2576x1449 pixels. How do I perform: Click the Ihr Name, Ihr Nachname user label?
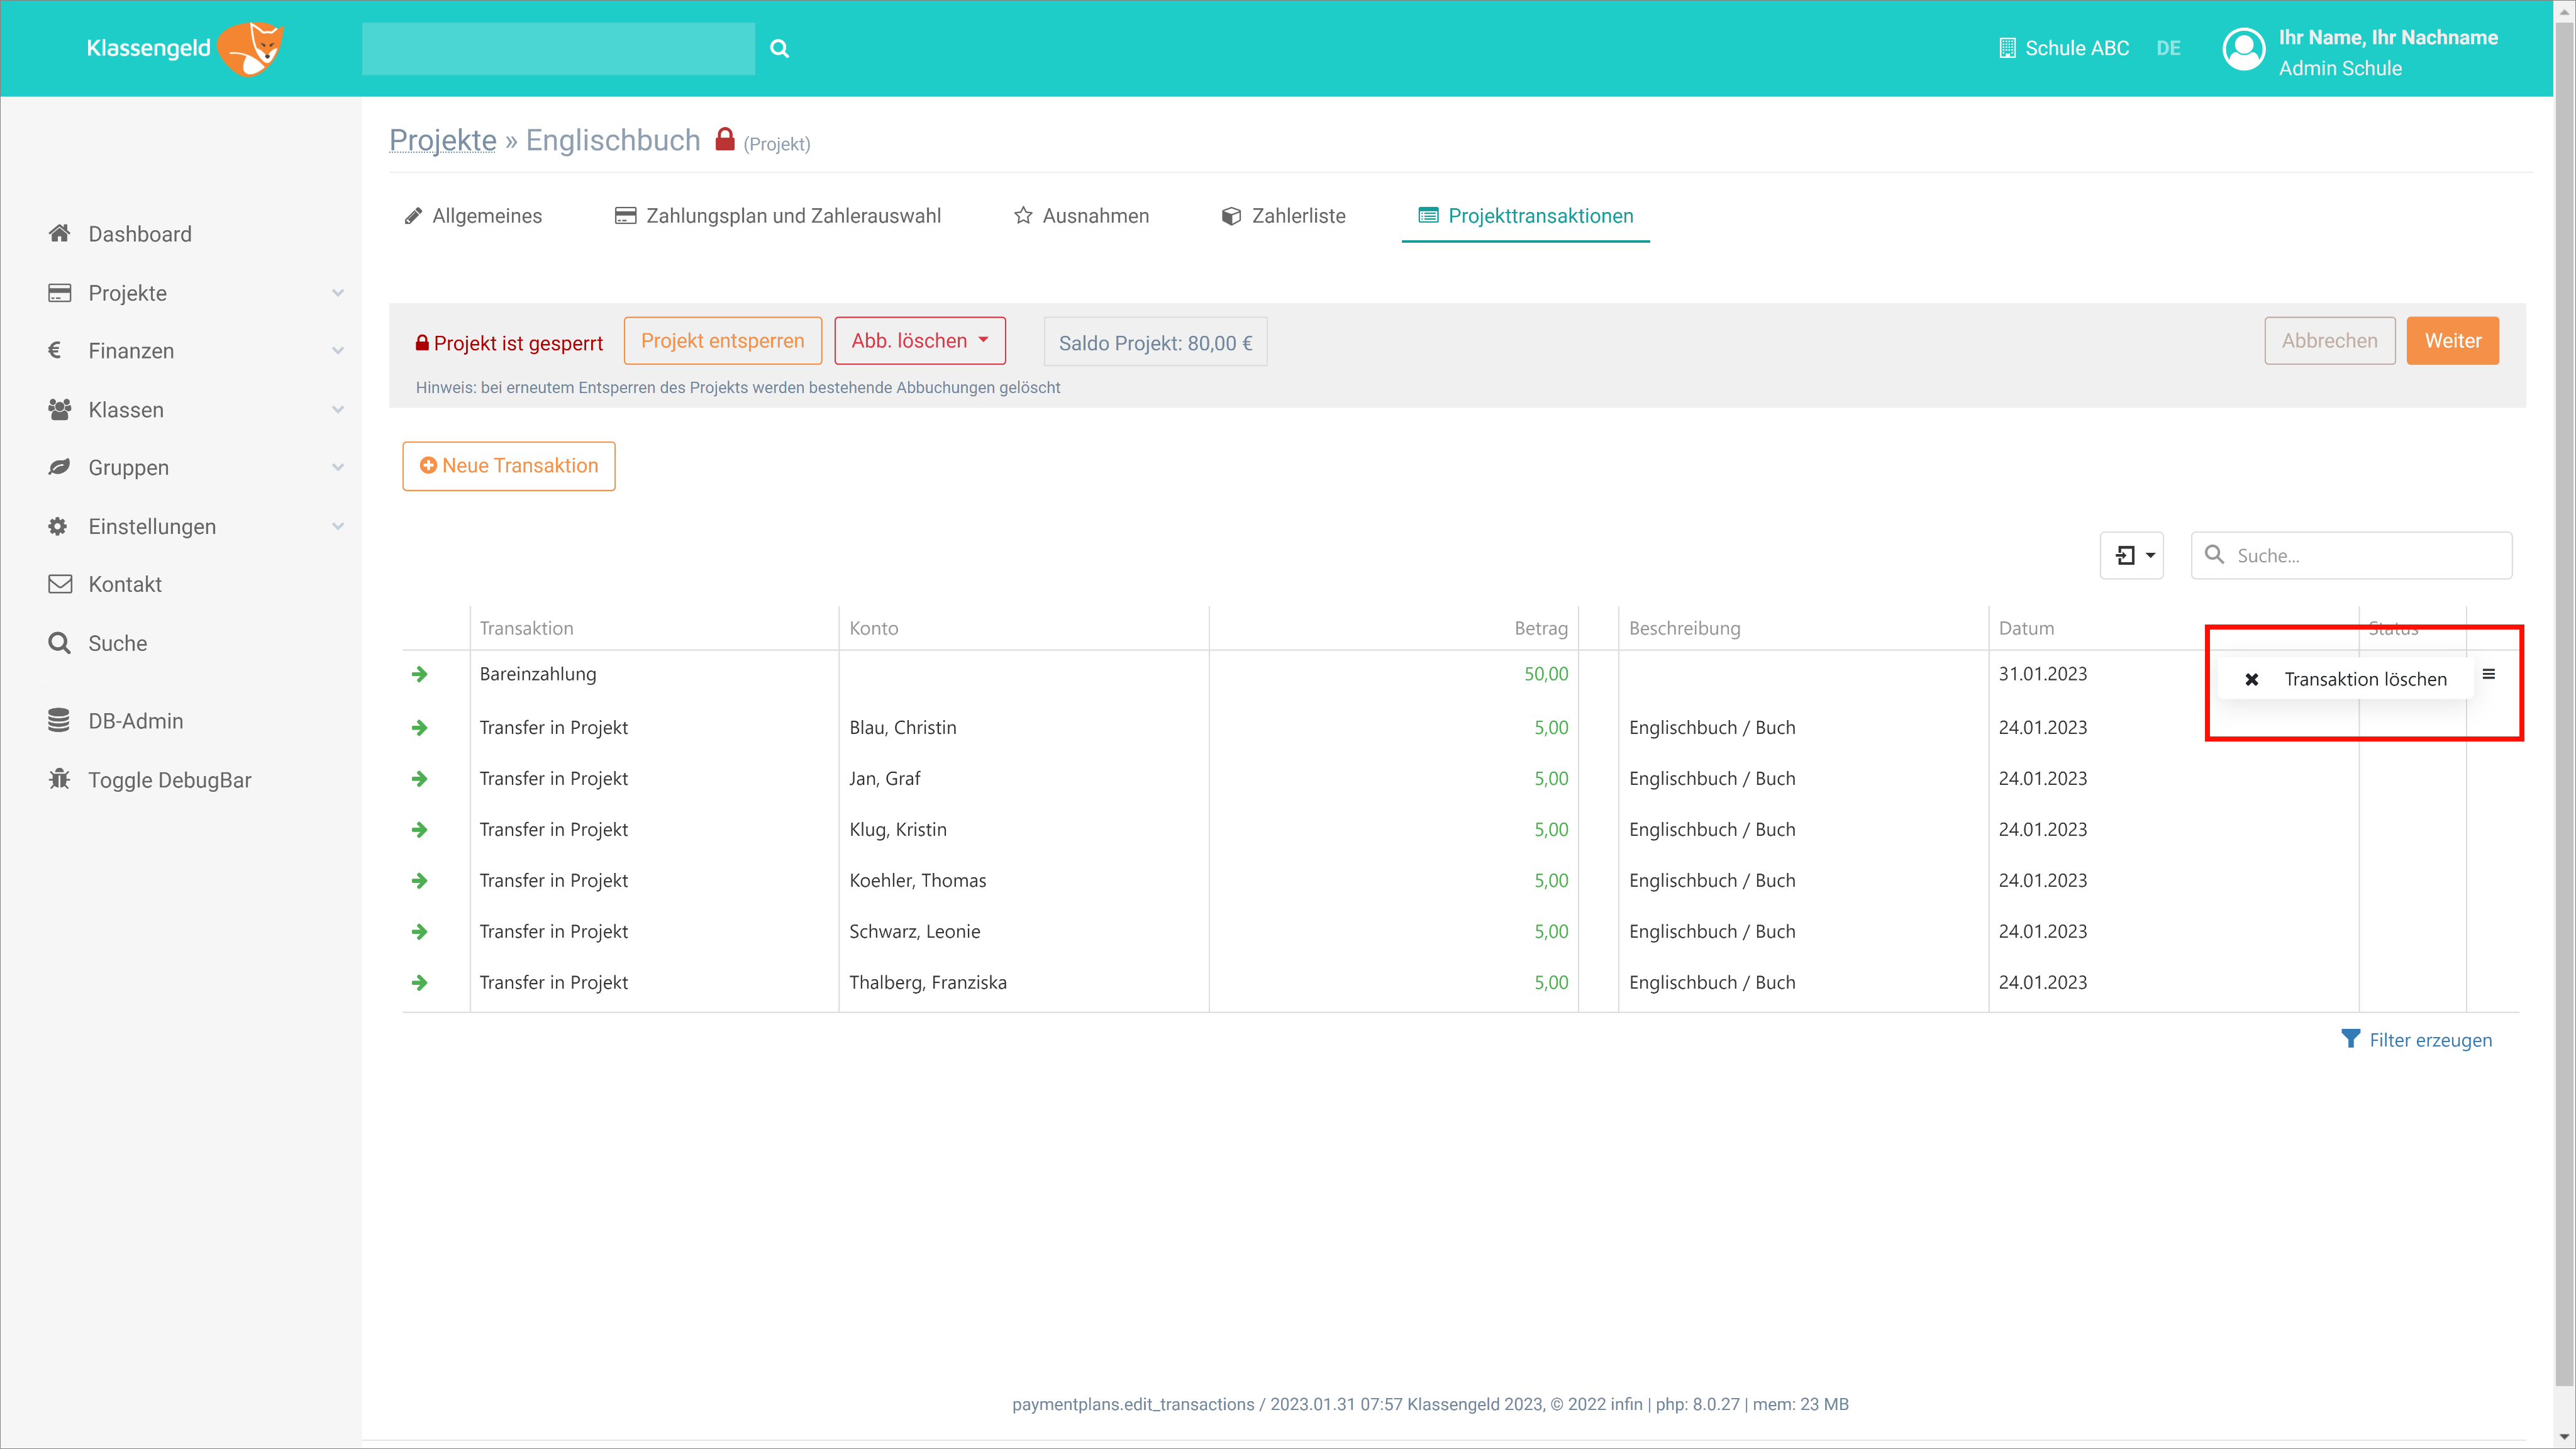pyautogui.click(x=2388, y=37)
